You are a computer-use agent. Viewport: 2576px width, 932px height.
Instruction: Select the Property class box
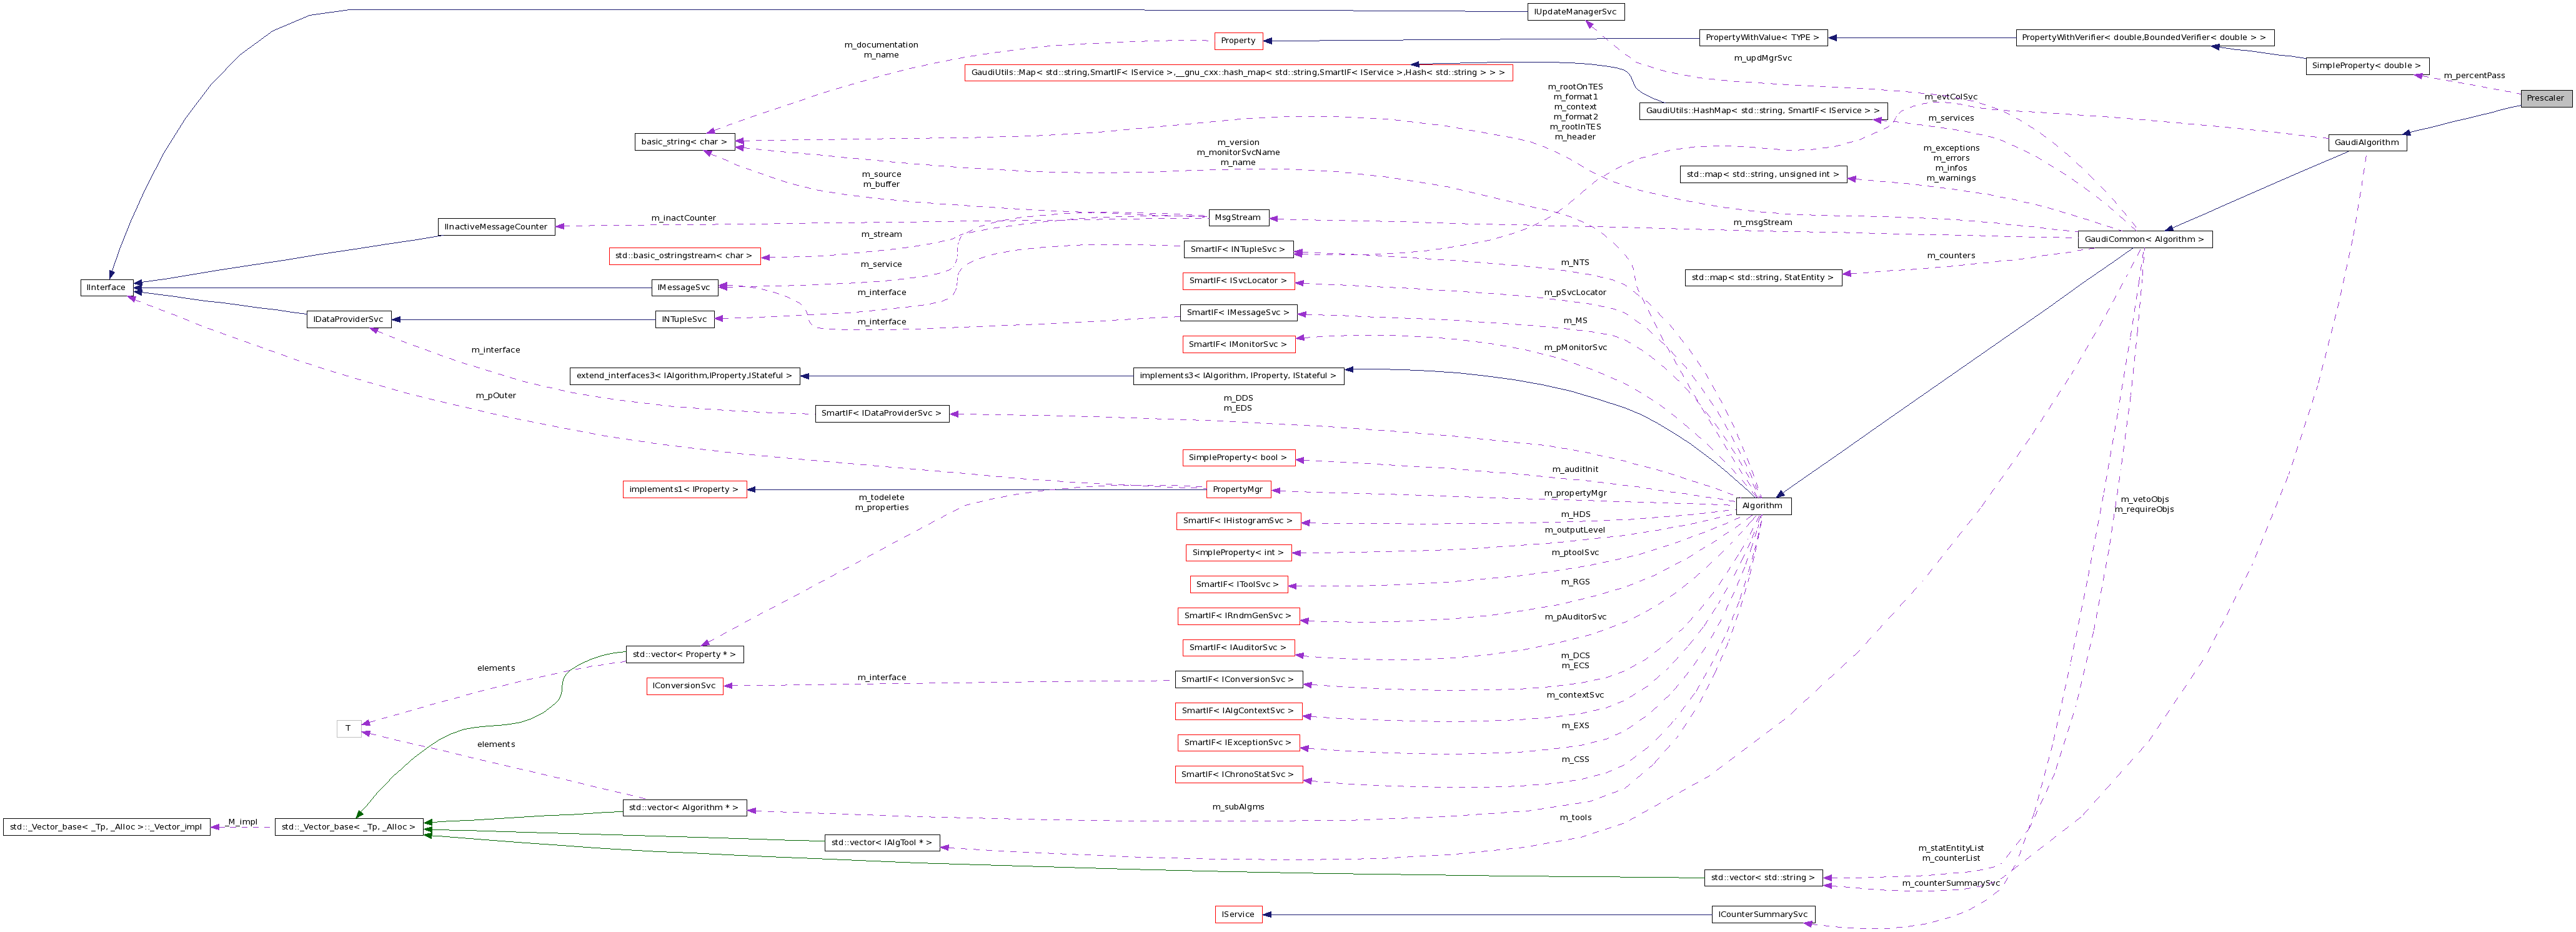[1239, 41]
